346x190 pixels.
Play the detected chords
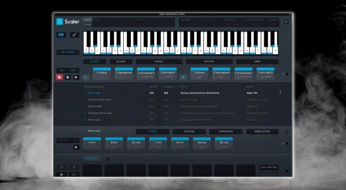76,77
